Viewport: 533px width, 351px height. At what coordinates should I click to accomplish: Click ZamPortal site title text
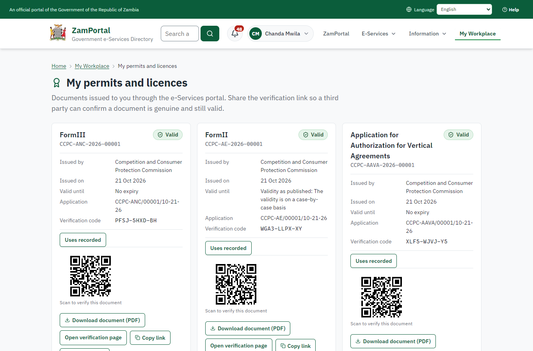[x=91, y=30]
